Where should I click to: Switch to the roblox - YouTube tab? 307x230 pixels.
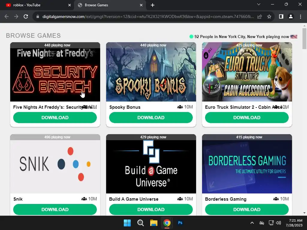point(37,5)
